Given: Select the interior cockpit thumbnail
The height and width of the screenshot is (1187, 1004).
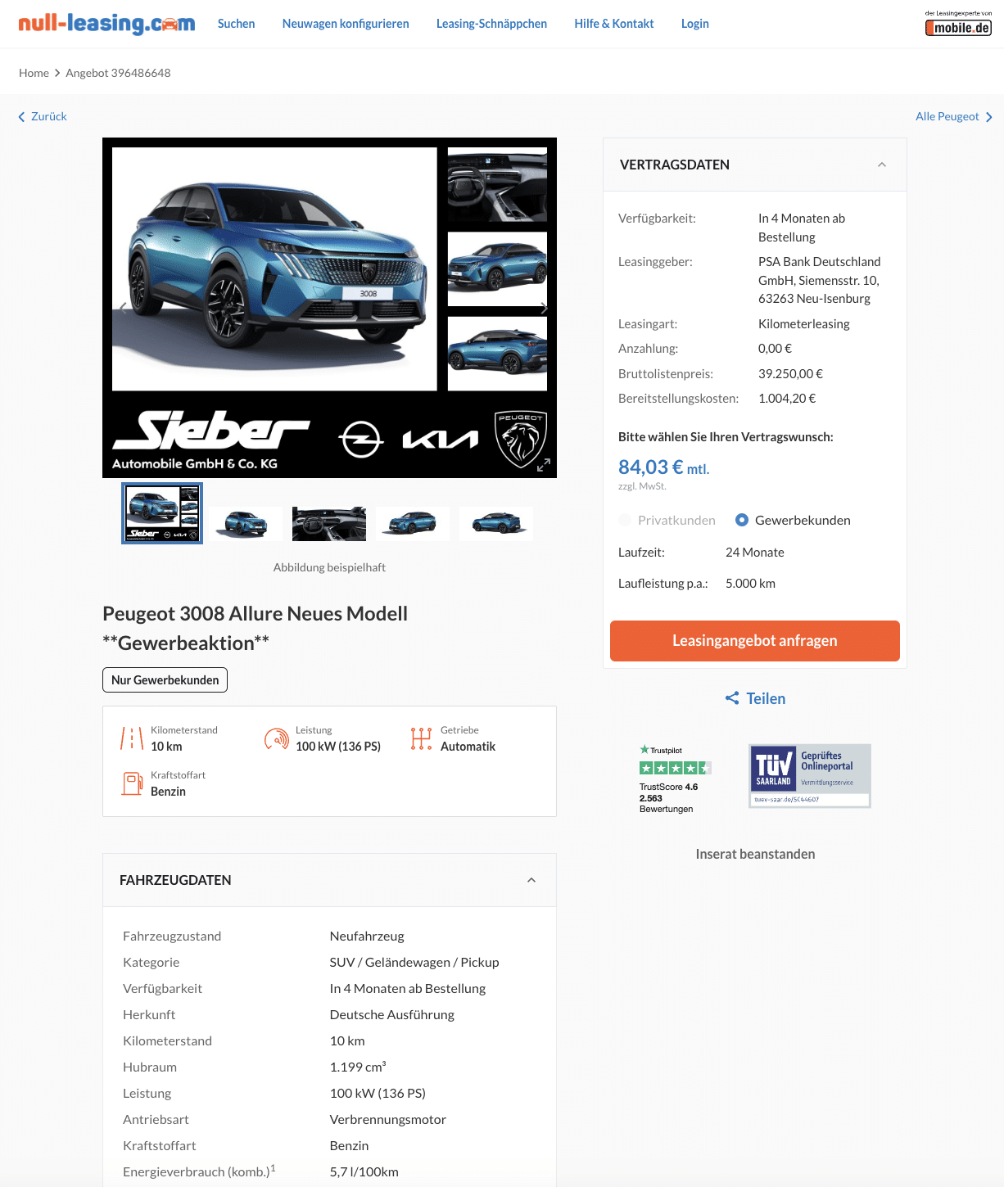Looking at the screenshot, I should point(329,524).
